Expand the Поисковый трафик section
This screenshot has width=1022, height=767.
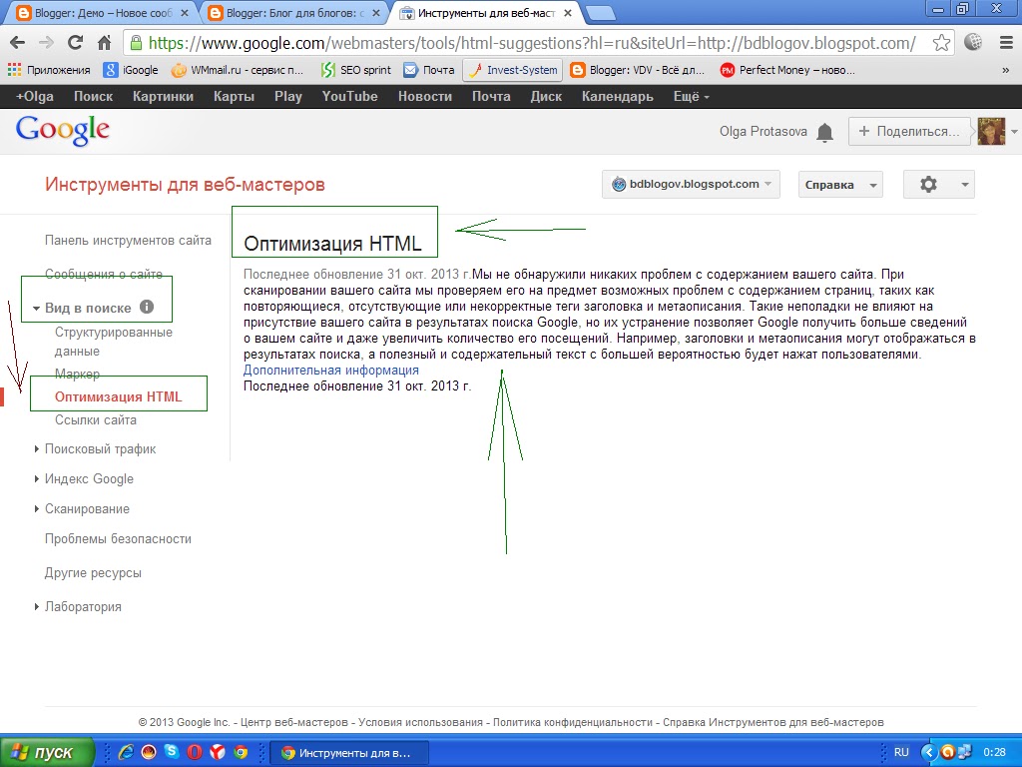pyautogui.click(x=37, y=448)
